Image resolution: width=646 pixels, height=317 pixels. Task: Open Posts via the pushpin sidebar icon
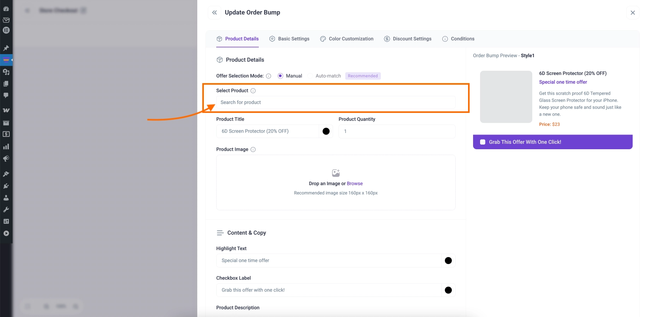point(6,48)
